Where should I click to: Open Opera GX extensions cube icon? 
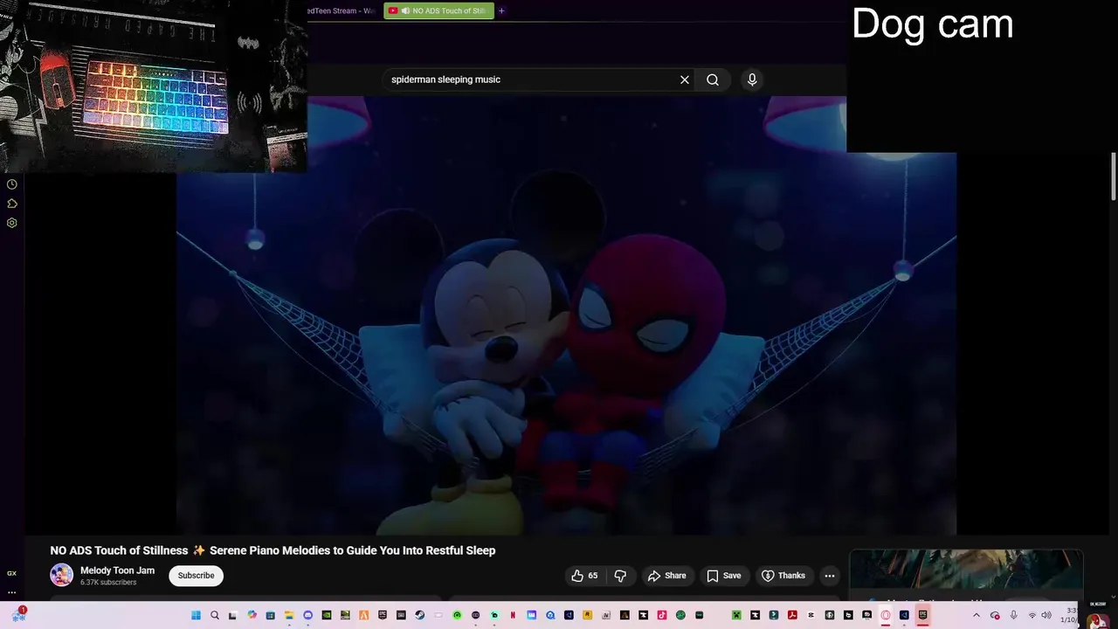point(12,204)
